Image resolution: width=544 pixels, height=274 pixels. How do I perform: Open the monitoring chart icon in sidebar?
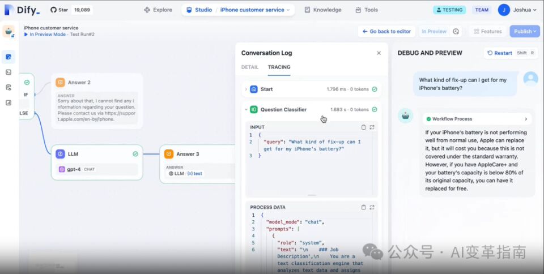[x=8, y=102]
